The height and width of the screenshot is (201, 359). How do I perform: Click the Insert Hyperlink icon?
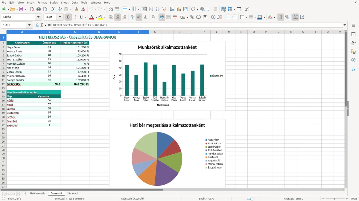pyautogui.click(x=202, y=9)
